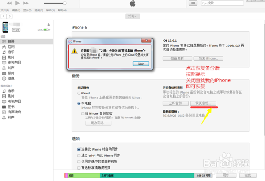Go back with the left navigation arrow
The image size is (265, 181).
click(4, 16)
